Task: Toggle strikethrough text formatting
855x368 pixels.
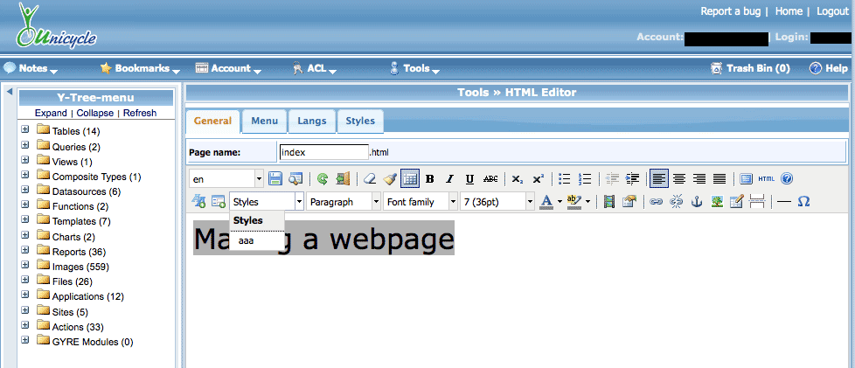Action: coord(490,179)
